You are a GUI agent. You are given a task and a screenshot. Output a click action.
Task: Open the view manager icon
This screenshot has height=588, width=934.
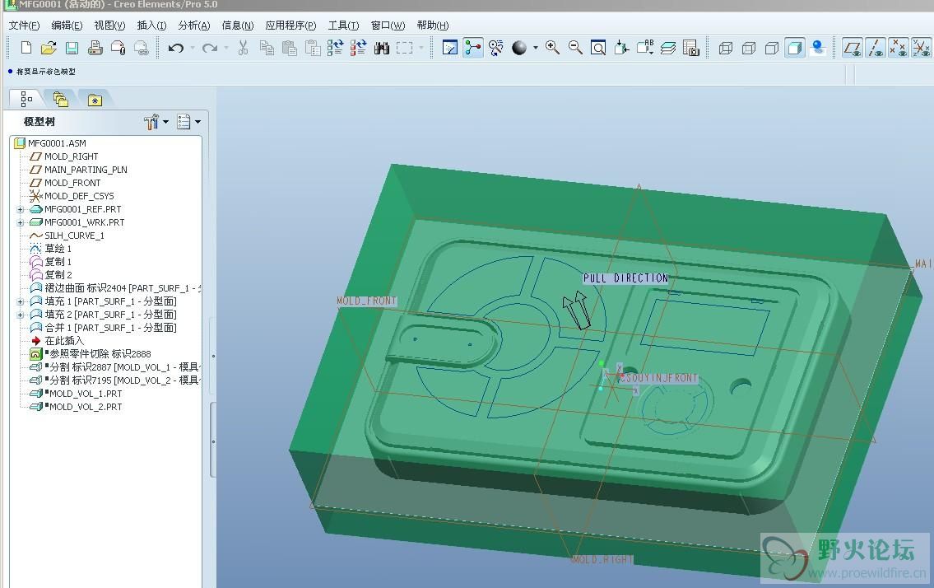(x=691, y=48)
